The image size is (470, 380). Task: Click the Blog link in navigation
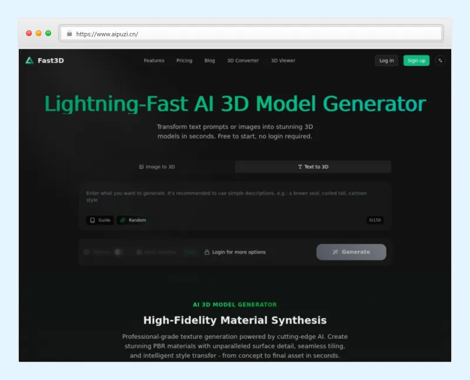tap(210, 61)
